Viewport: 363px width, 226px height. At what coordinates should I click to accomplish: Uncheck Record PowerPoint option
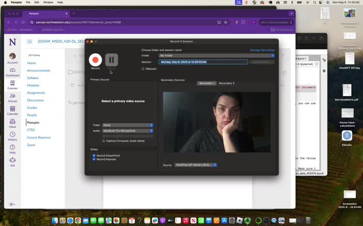[x=94, y=155]
